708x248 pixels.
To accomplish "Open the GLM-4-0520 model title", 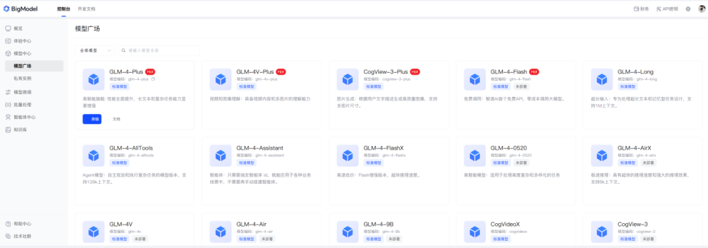I will coord(509,148).
